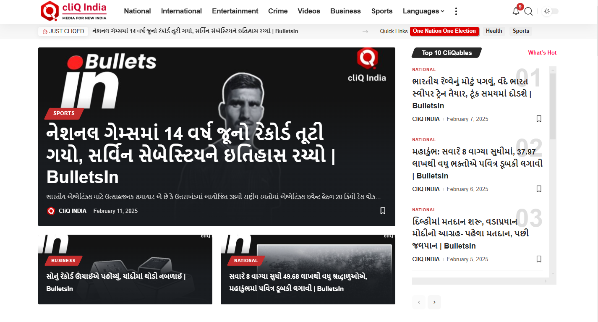
Task: Click NATIONAL label above story 02
Action: pyautogui.click(x=424, y=140)
